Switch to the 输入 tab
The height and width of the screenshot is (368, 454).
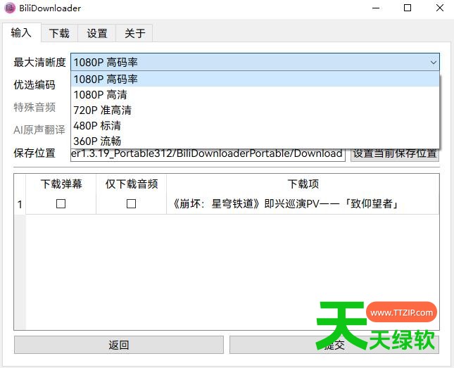click(21, 32)
